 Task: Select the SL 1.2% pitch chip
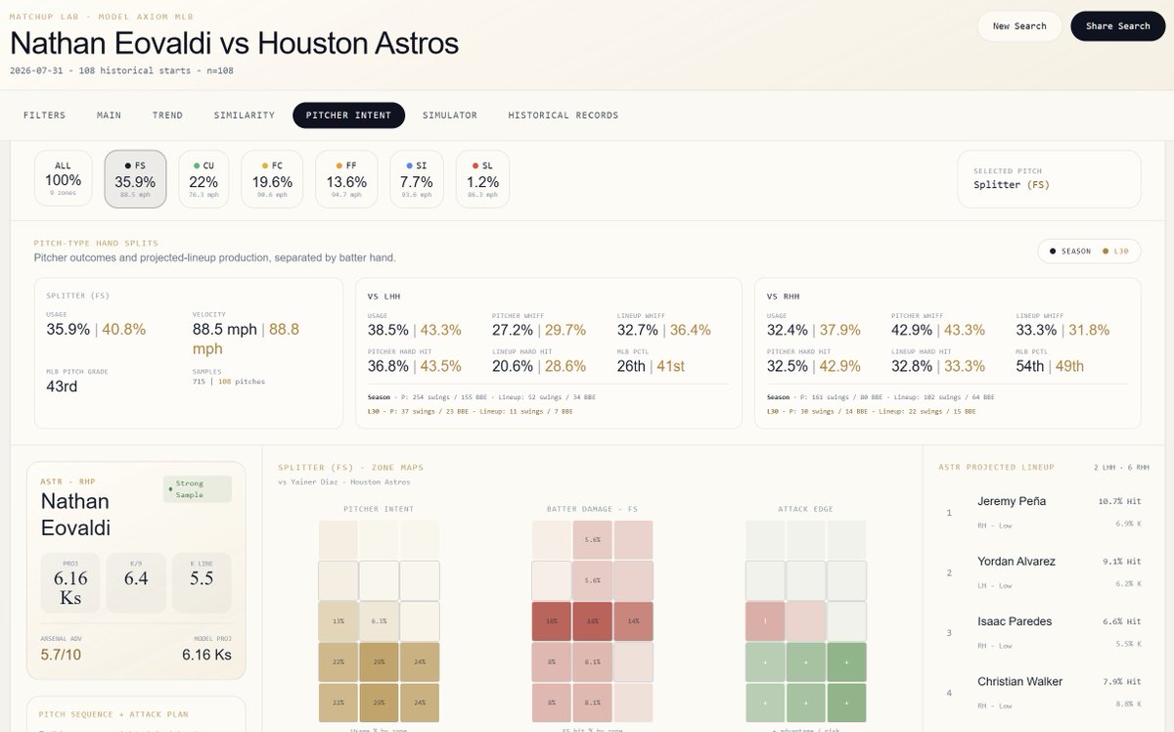pos(483,179)
